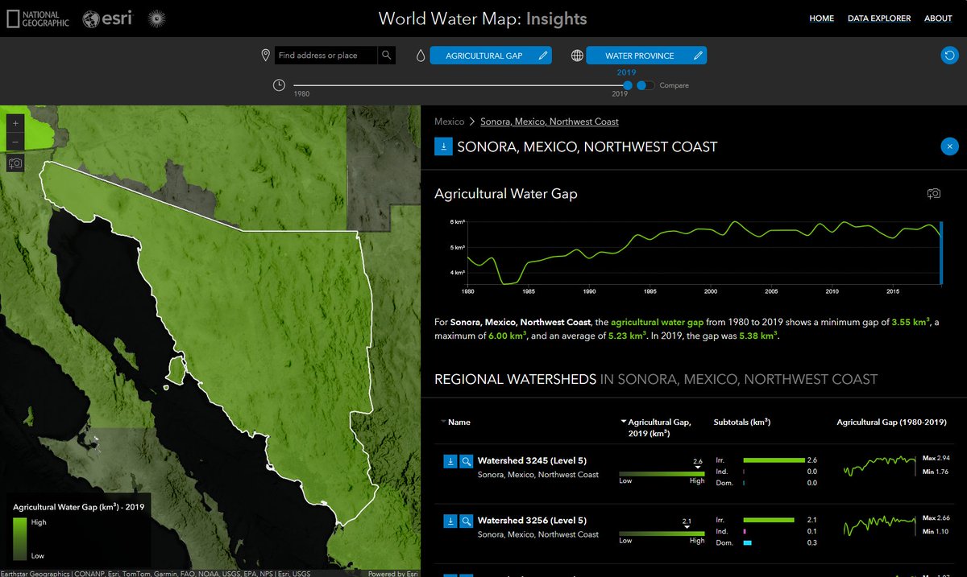Open the Water Province selector
967x577 pixels.
click(x=645, y=56)
